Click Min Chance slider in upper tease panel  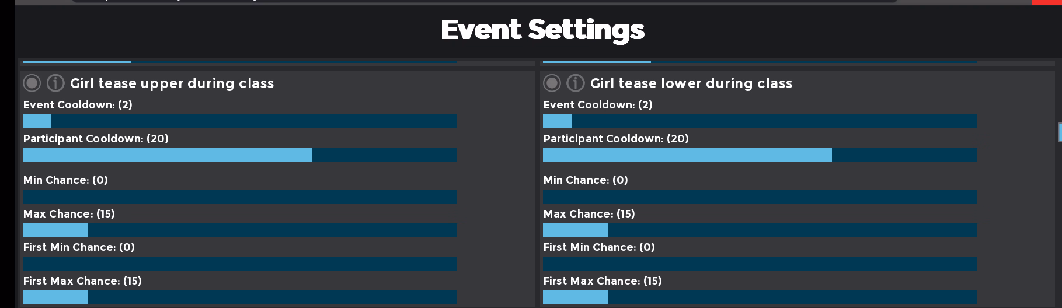coord(240,197)
